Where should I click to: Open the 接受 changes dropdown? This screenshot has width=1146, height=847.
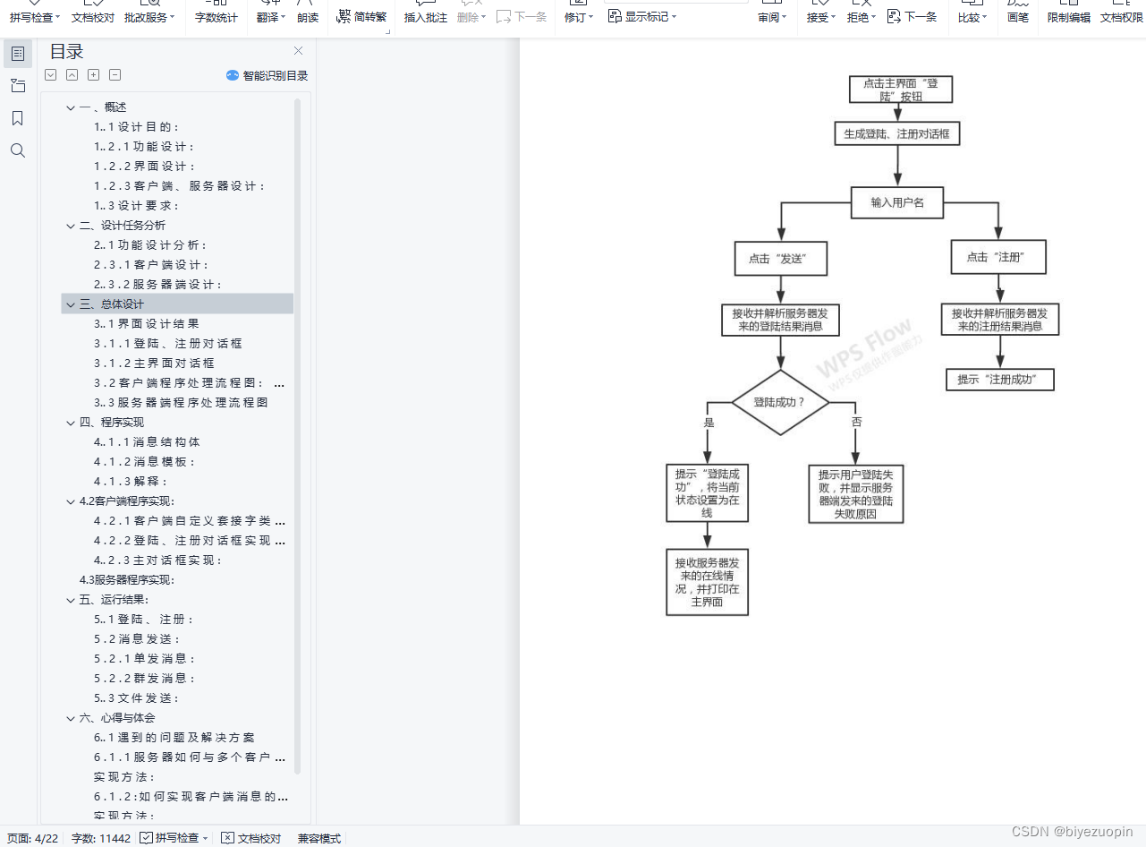click(819, 16)
